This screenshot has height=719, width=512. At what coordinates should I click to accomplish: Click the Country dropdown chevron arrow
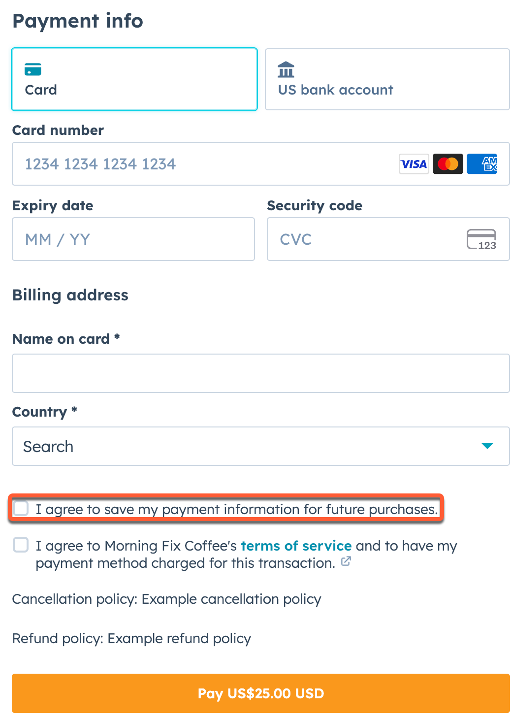487,446
